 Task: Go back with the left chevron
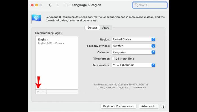[x=50, y=5]
